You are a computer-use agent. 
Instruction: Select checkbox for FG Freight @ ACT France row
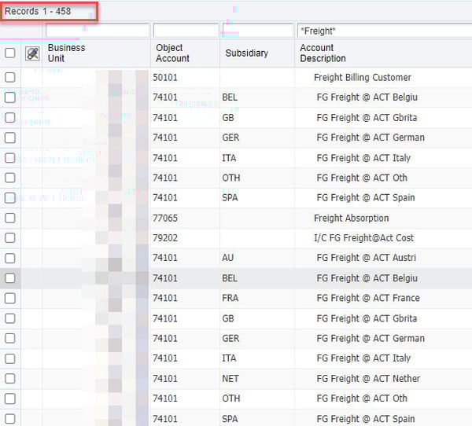point(10,298)
